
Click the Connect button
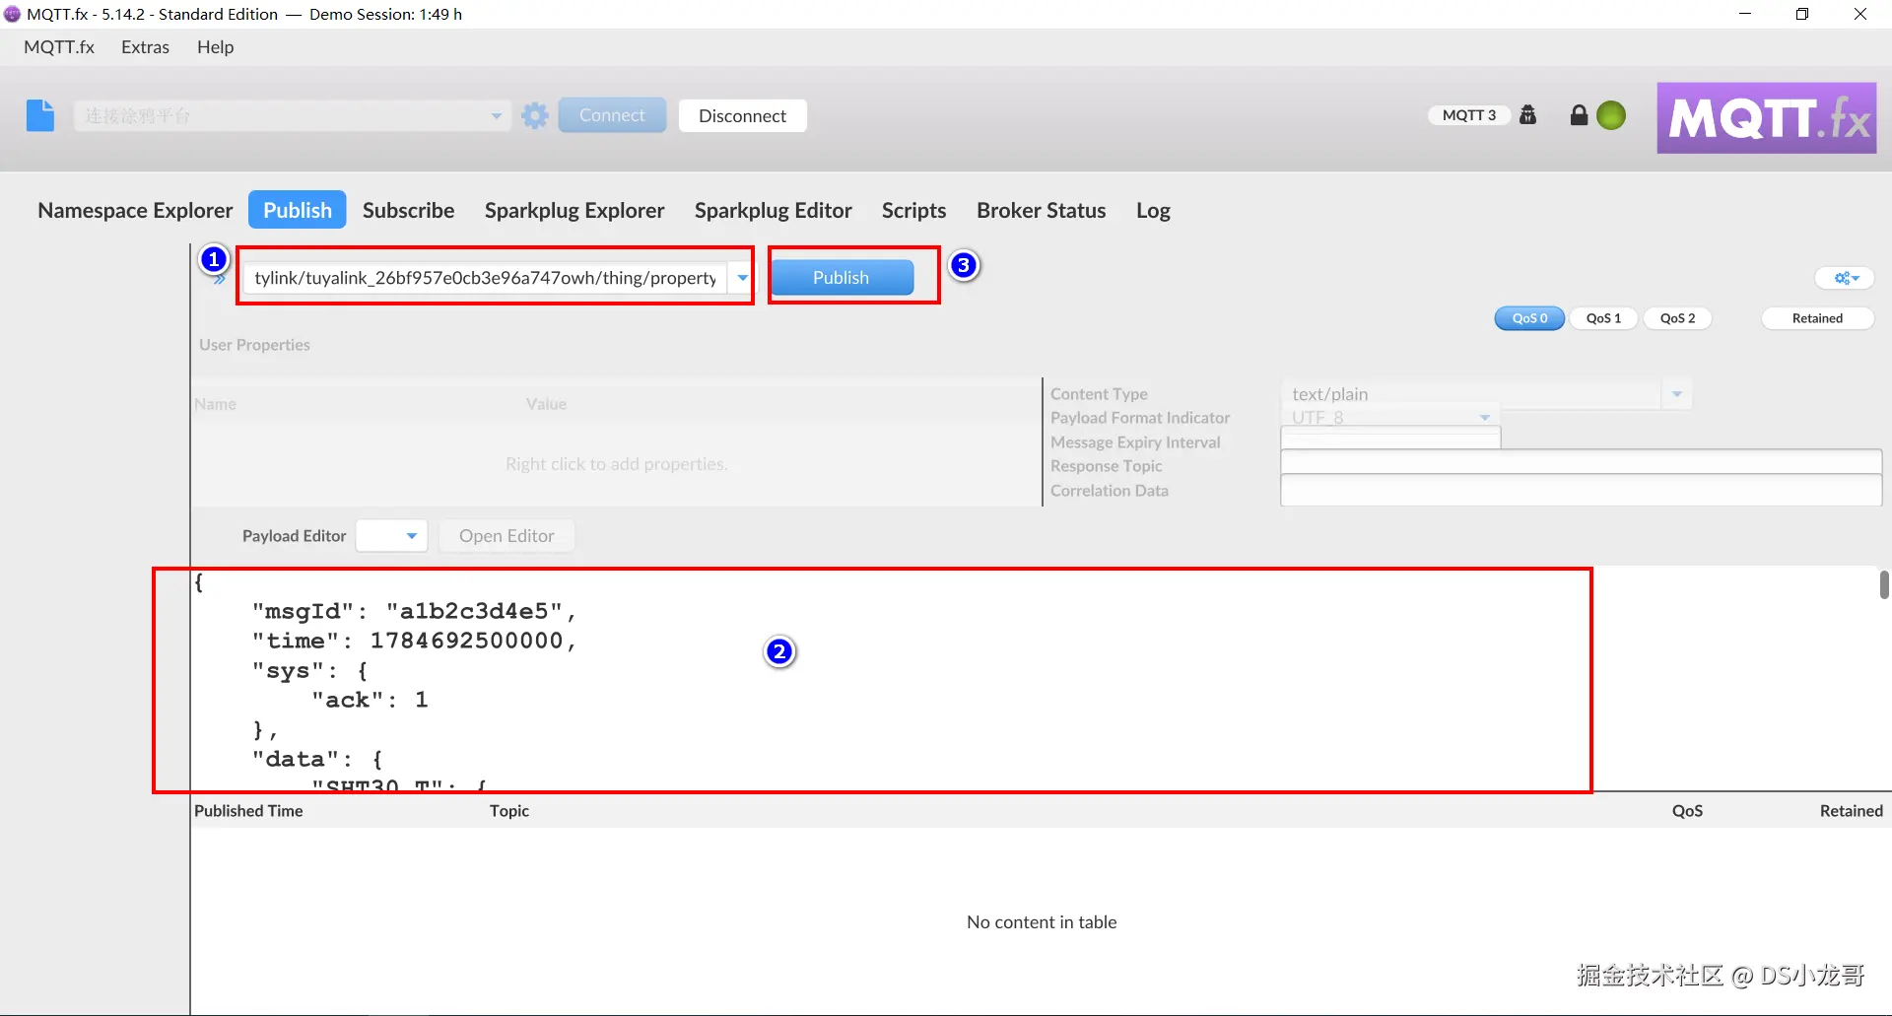pos(612,115)
